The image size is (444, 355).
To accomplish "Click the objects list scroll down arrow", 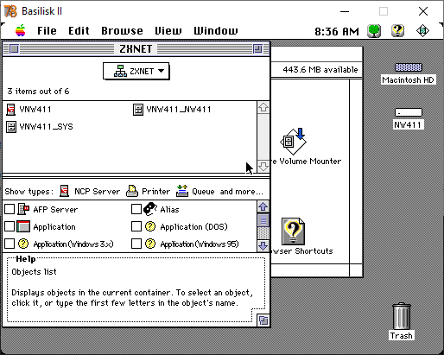I will (x=263, y=167).
